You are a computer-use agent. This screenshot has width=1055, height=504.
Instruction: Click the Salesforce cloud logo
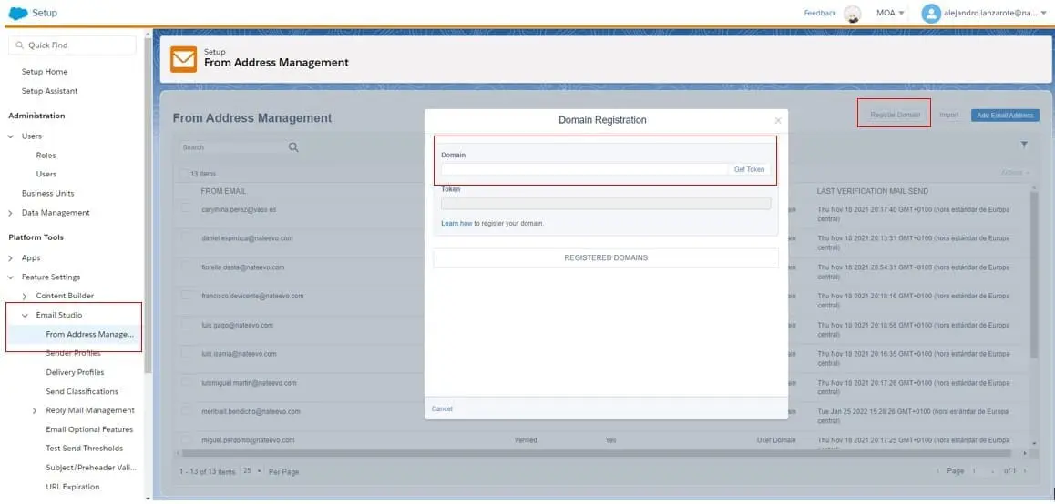tap(17, 13)
